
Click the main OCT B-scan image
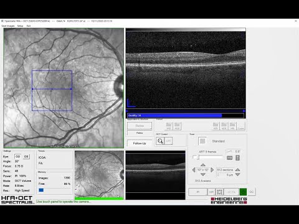186,70
